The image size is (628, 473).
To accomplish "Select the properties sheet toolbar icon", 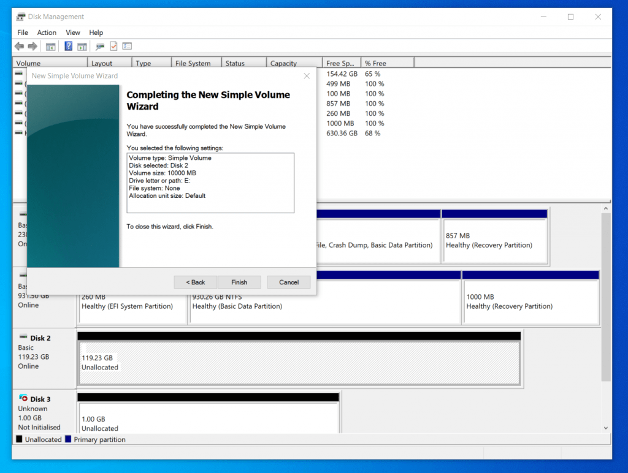I will point(127,46).
